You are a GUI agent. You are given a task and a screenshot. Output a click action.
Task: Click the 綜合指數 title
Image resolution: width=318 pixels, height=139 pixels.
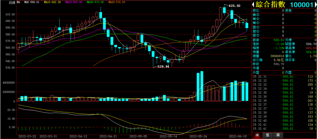point(271,4)
